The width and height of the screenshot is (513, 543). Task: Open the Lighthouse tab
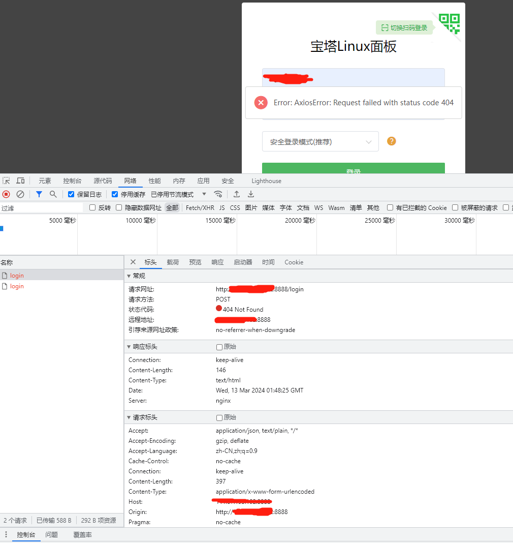(x=266, y=181)
